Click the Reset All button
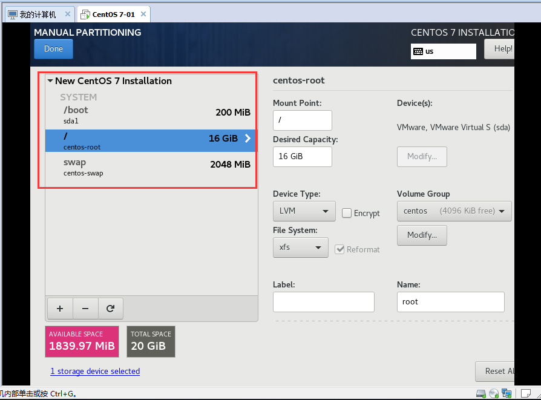The image size is (541, 400). point(495,372)
